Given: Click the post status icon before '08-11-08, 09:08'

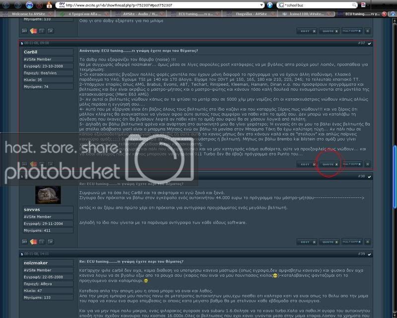Looking at the screenshot, I should pos(22,43).
